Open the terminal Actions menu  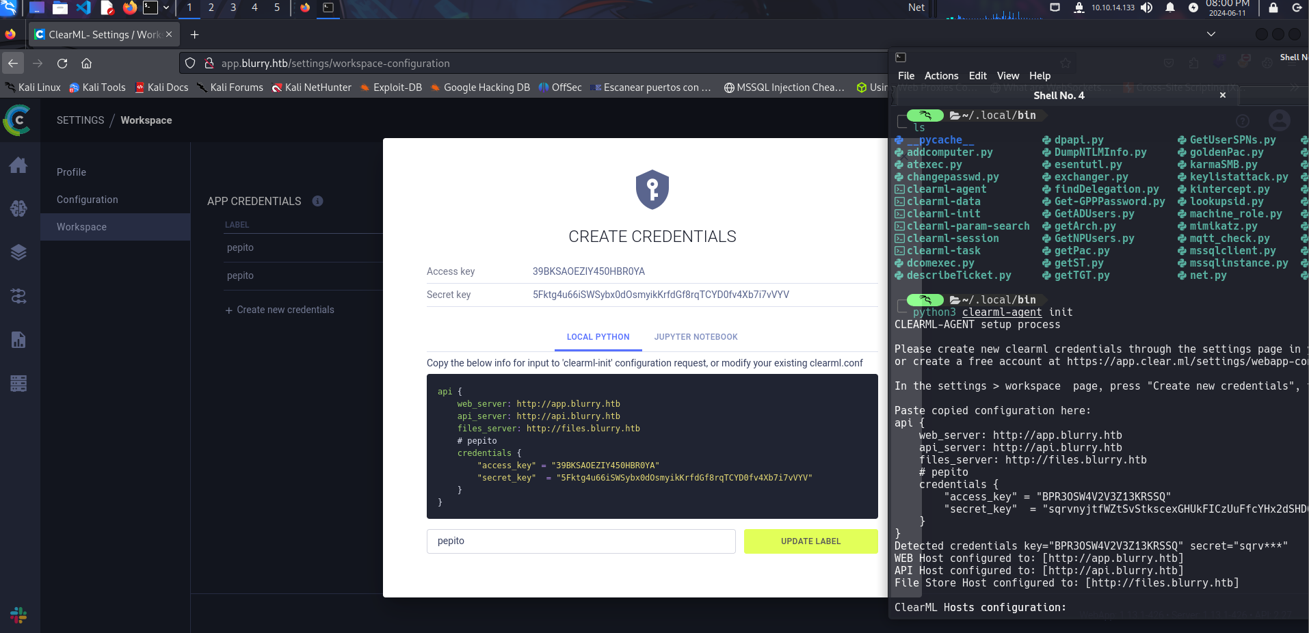[x=941, y=76]
